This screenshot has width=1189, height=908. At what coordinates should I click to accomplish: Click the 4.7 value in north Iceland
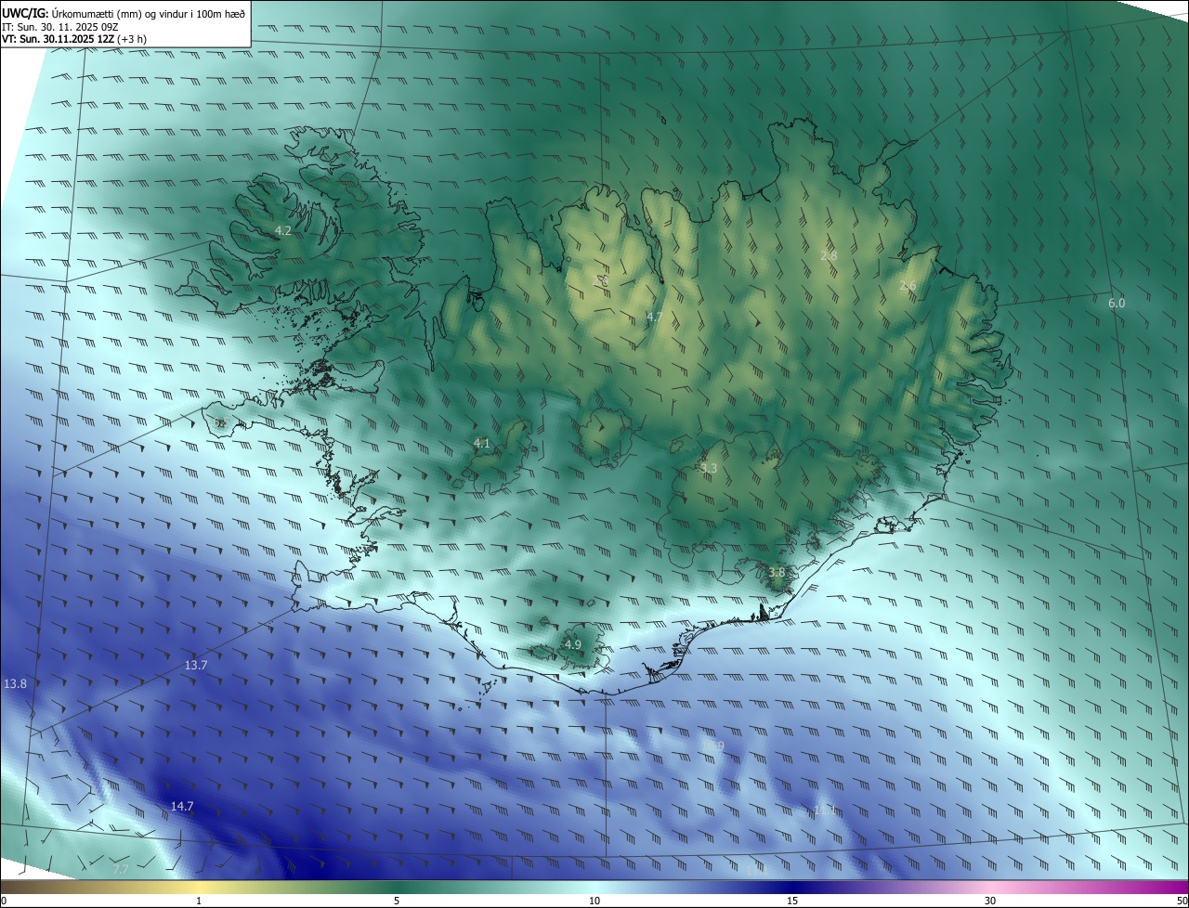point(654,318)
